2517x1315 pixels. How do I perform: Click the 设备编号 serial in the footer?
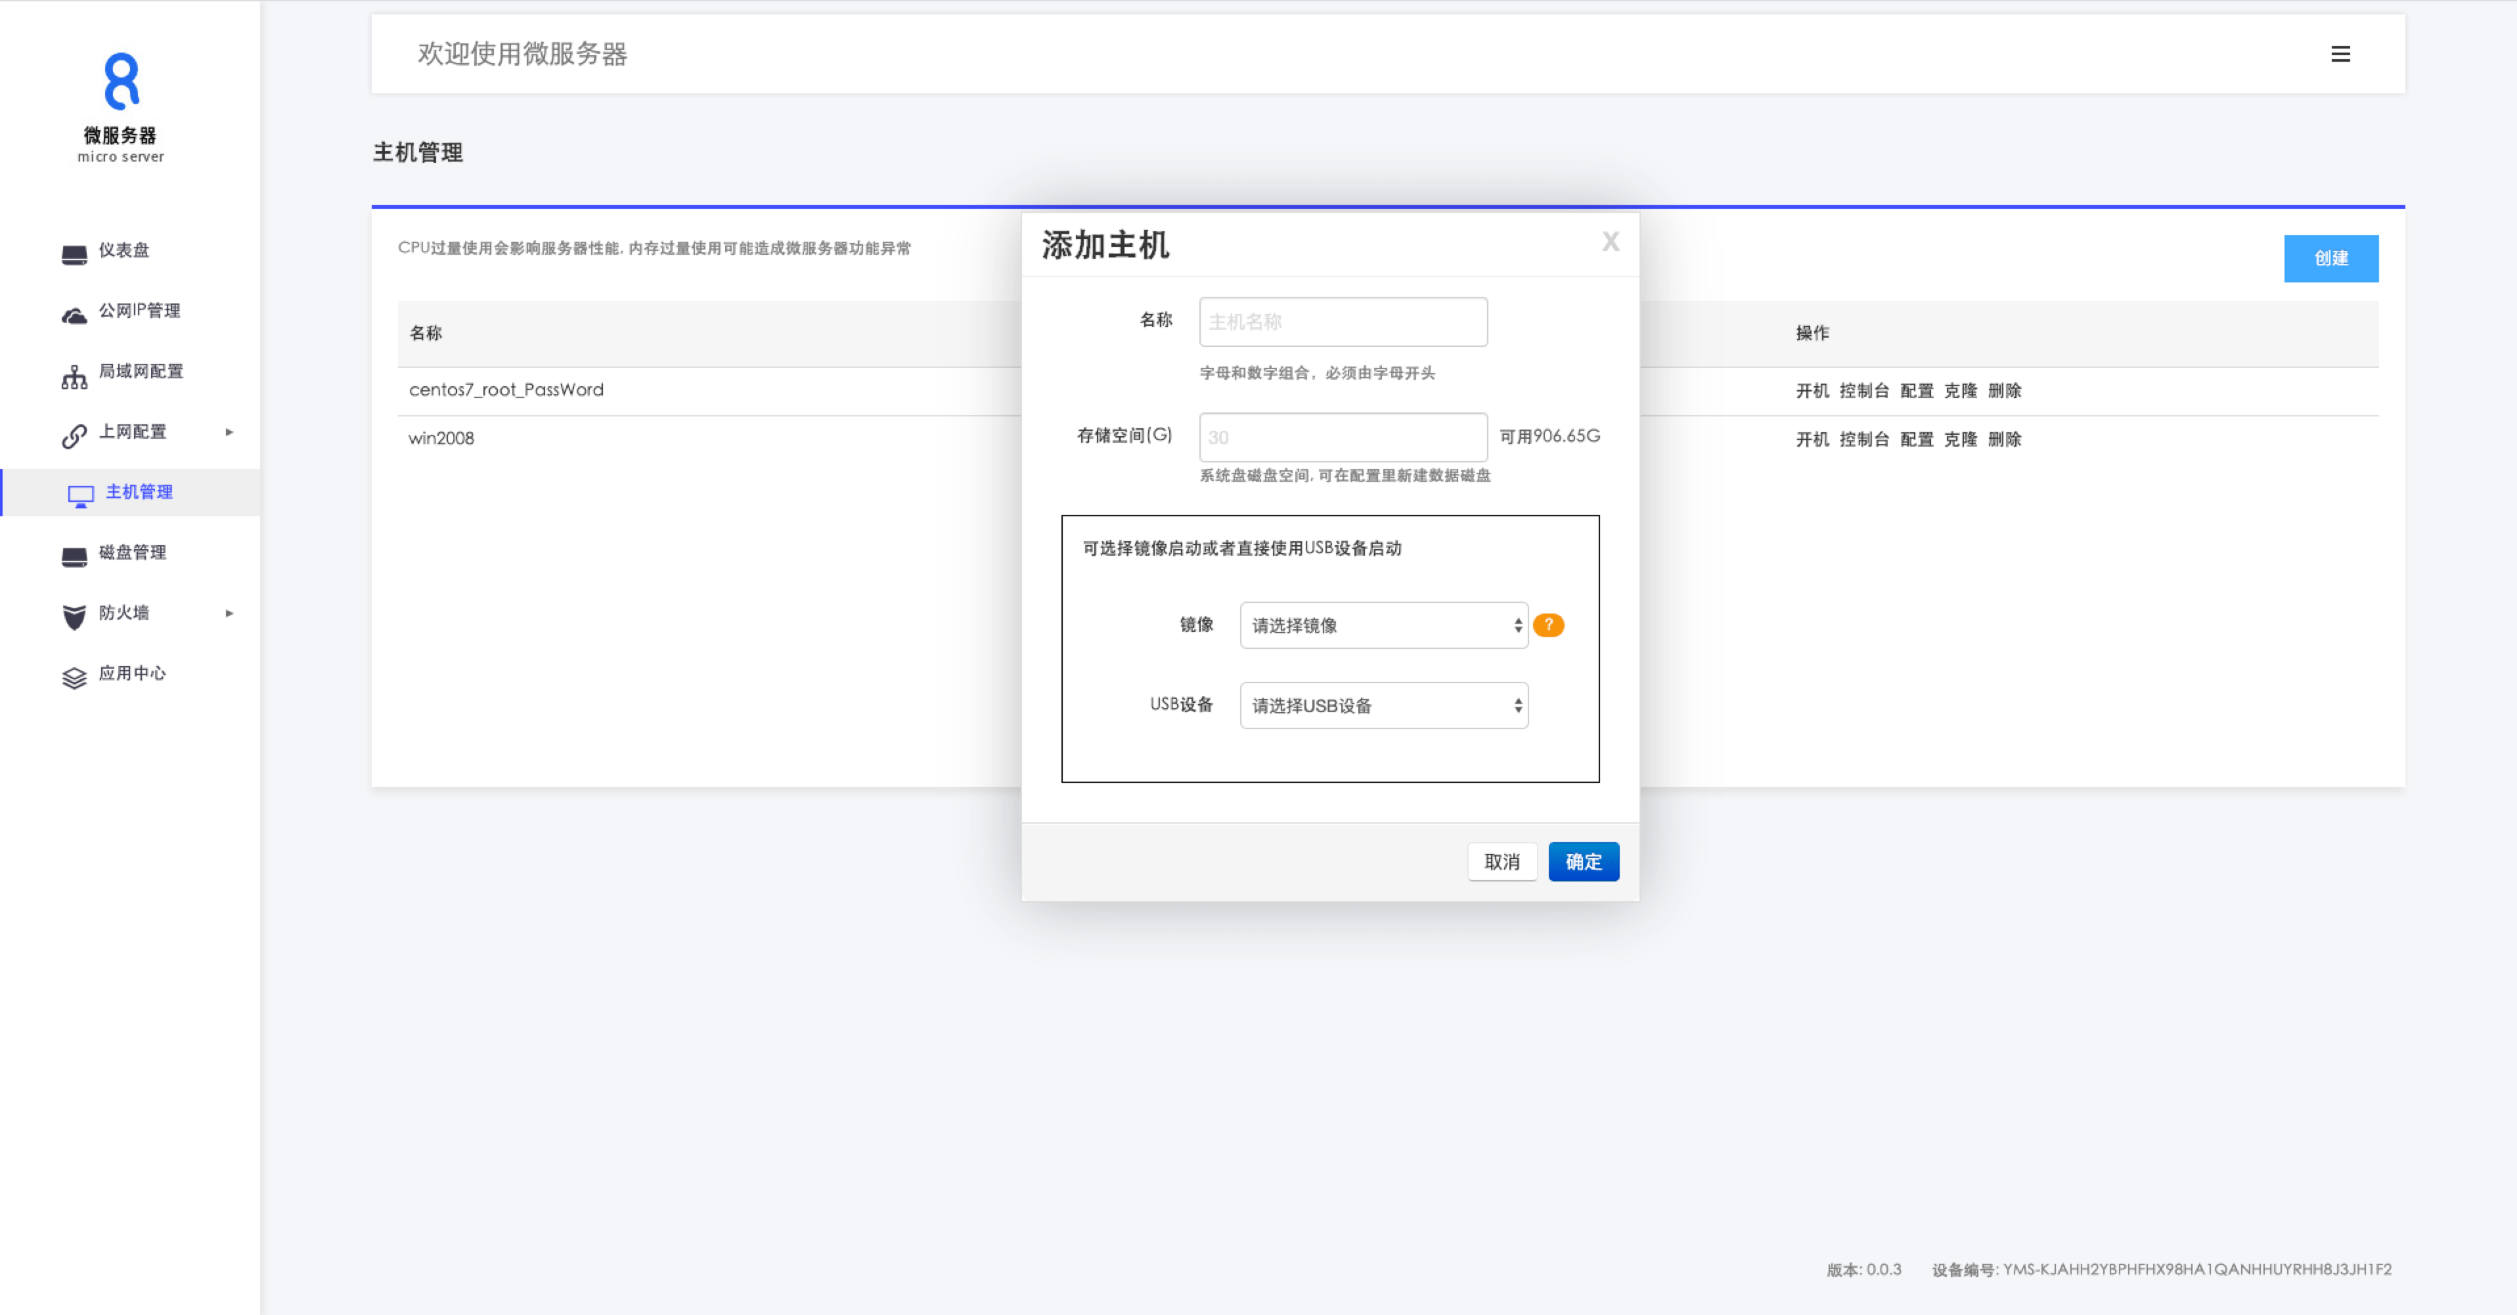click(x=2162, y=1270)
